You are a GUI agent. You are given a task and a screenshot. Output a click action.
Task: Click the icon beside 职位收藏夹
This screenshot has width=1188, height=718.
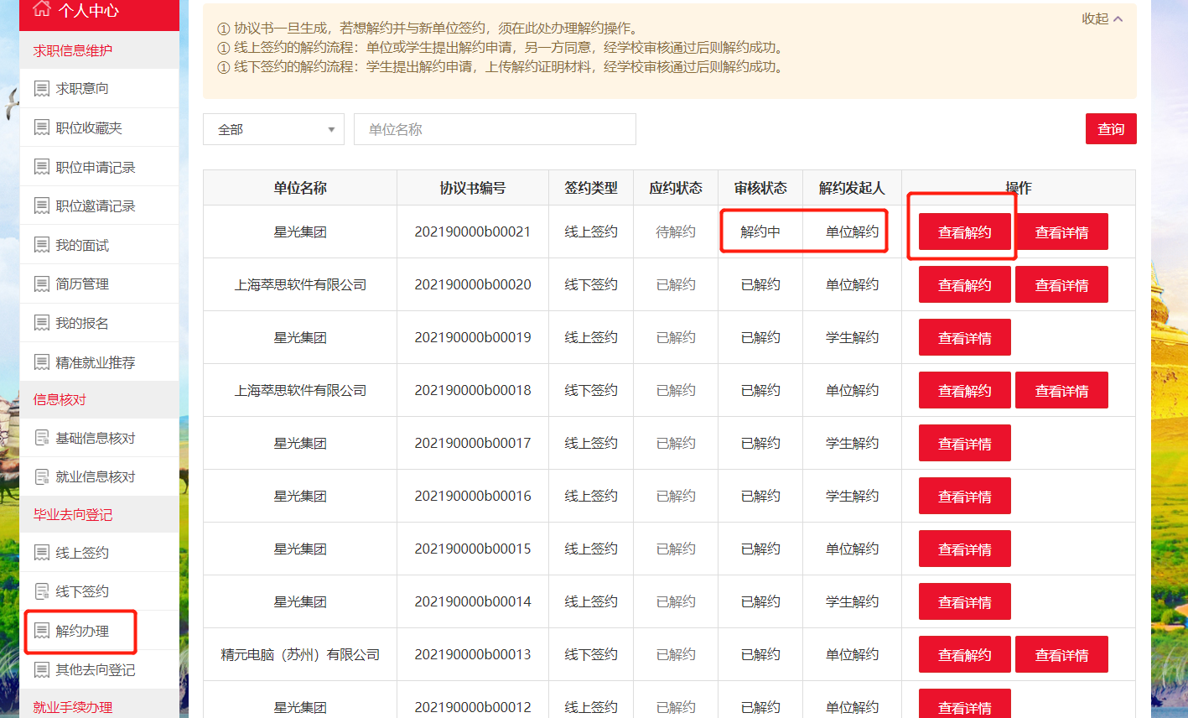pyautogui.click(x=41, y=127)
